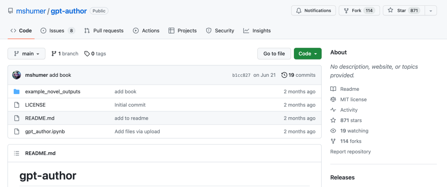Open 'add book' commit on example_novel_outputs row
447x187 pixels.
coord(125,92)
